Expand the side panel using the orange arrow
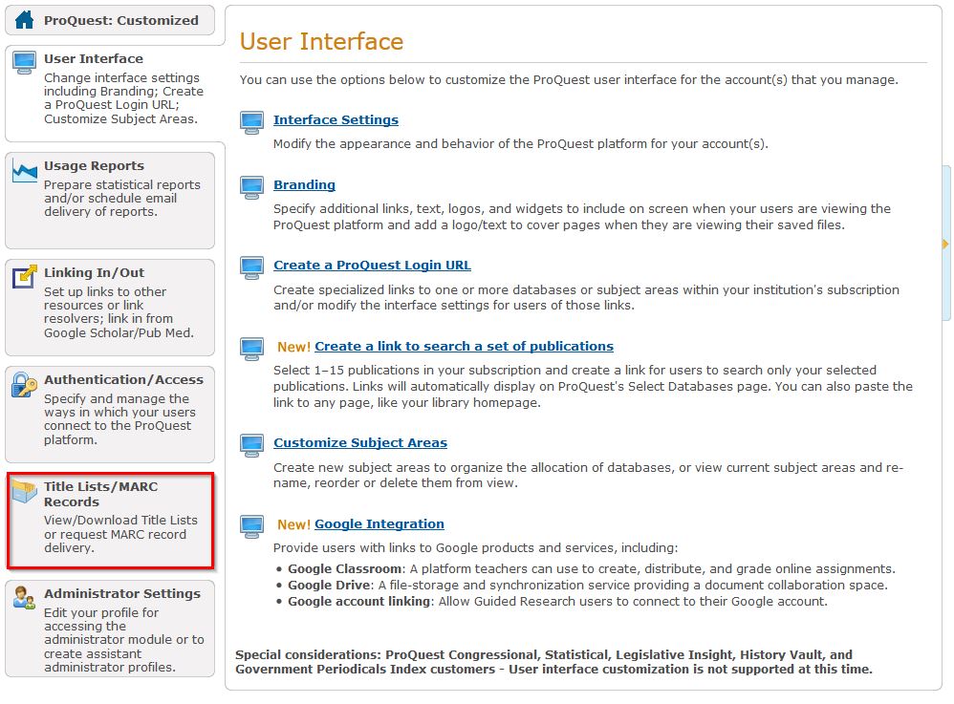The height and width of the screenshot is (704, 954). 945,245
